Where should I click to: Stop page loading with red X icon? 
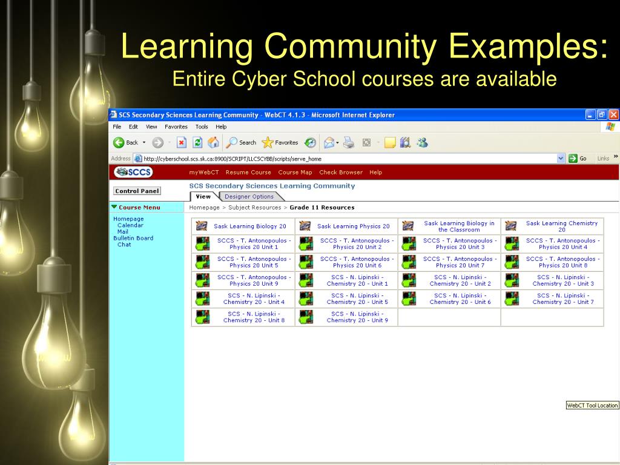pyautogui.click(x=182, y=143)
